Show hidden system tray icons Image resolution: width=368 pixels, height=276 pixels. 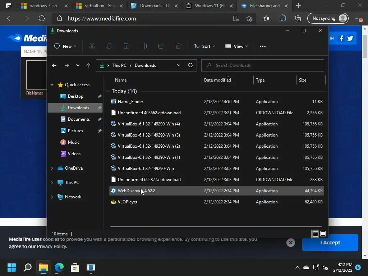(x=297, y=267)
